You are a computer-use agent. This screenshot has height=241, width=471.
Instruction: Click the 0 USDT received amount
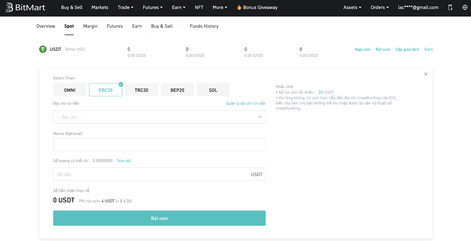coord(64,200)
